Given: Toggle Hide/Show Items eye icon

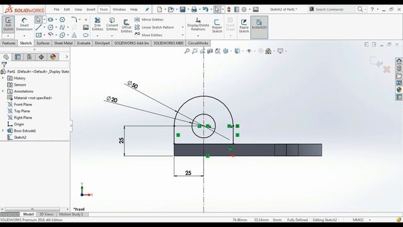Looking at the screenshot, I should 249,51.
